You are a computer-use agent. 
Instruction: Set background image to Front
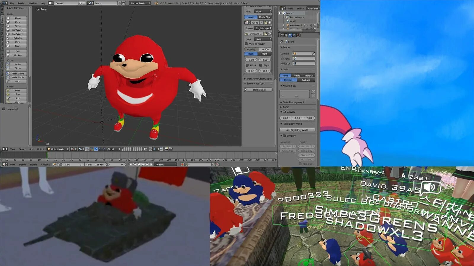[264, 54]
